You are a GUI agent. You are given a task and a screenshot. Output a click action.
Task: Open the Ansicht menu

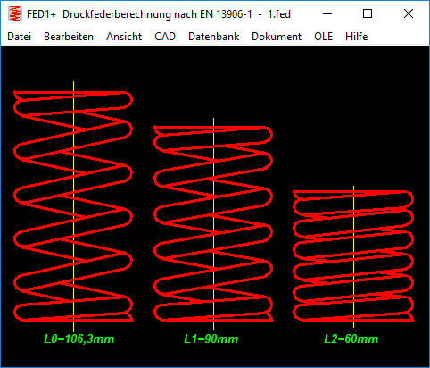coord(124,37)
